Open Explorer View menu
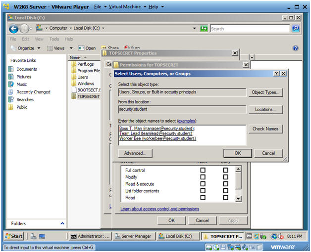This screenshot has height=252, width=311. (x=39, y=39)
